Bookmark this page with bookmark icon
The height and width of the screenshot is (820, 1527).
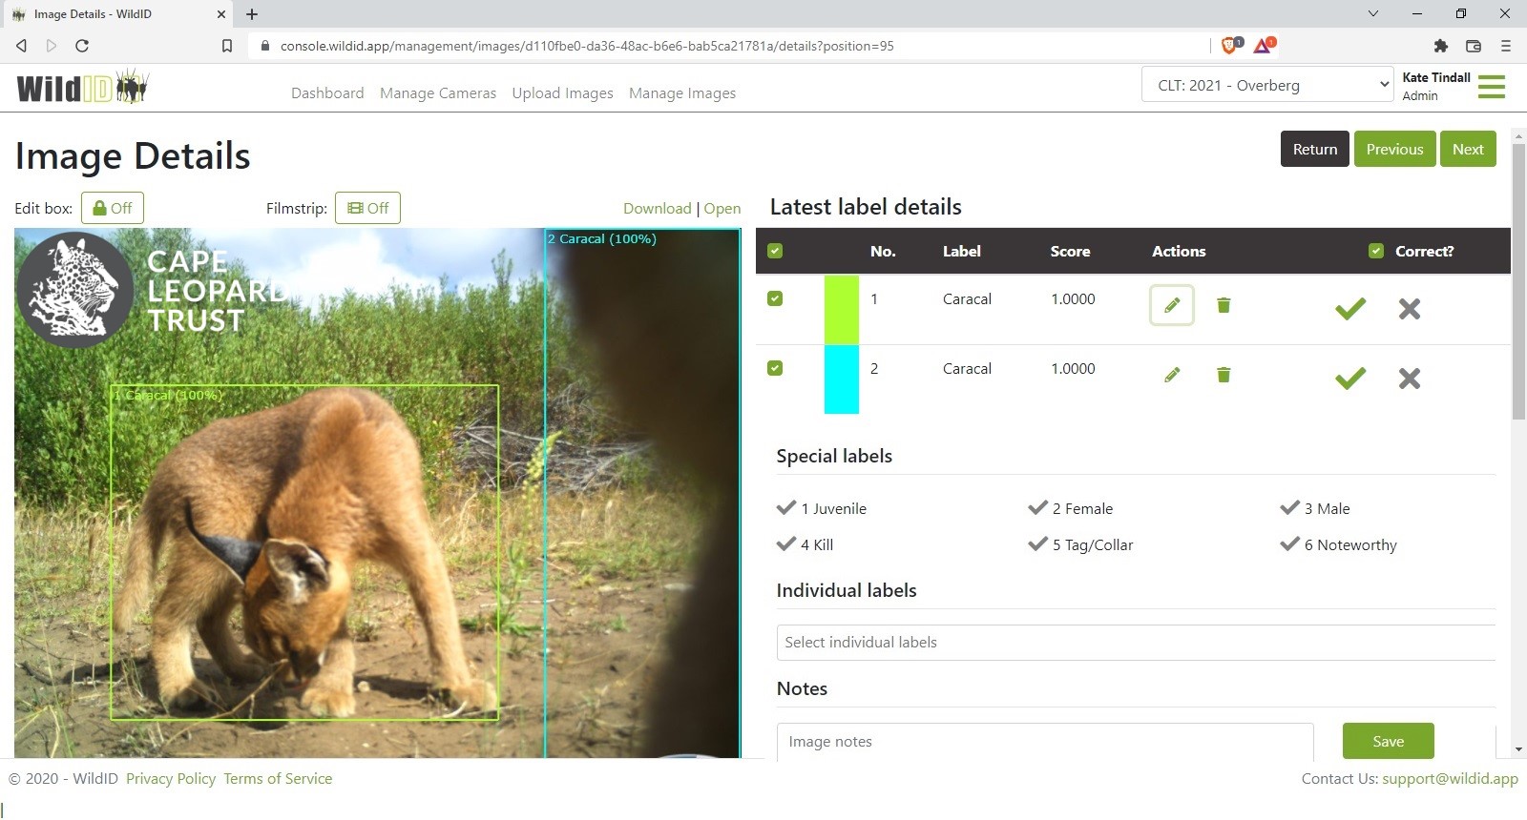coord(227,46)
